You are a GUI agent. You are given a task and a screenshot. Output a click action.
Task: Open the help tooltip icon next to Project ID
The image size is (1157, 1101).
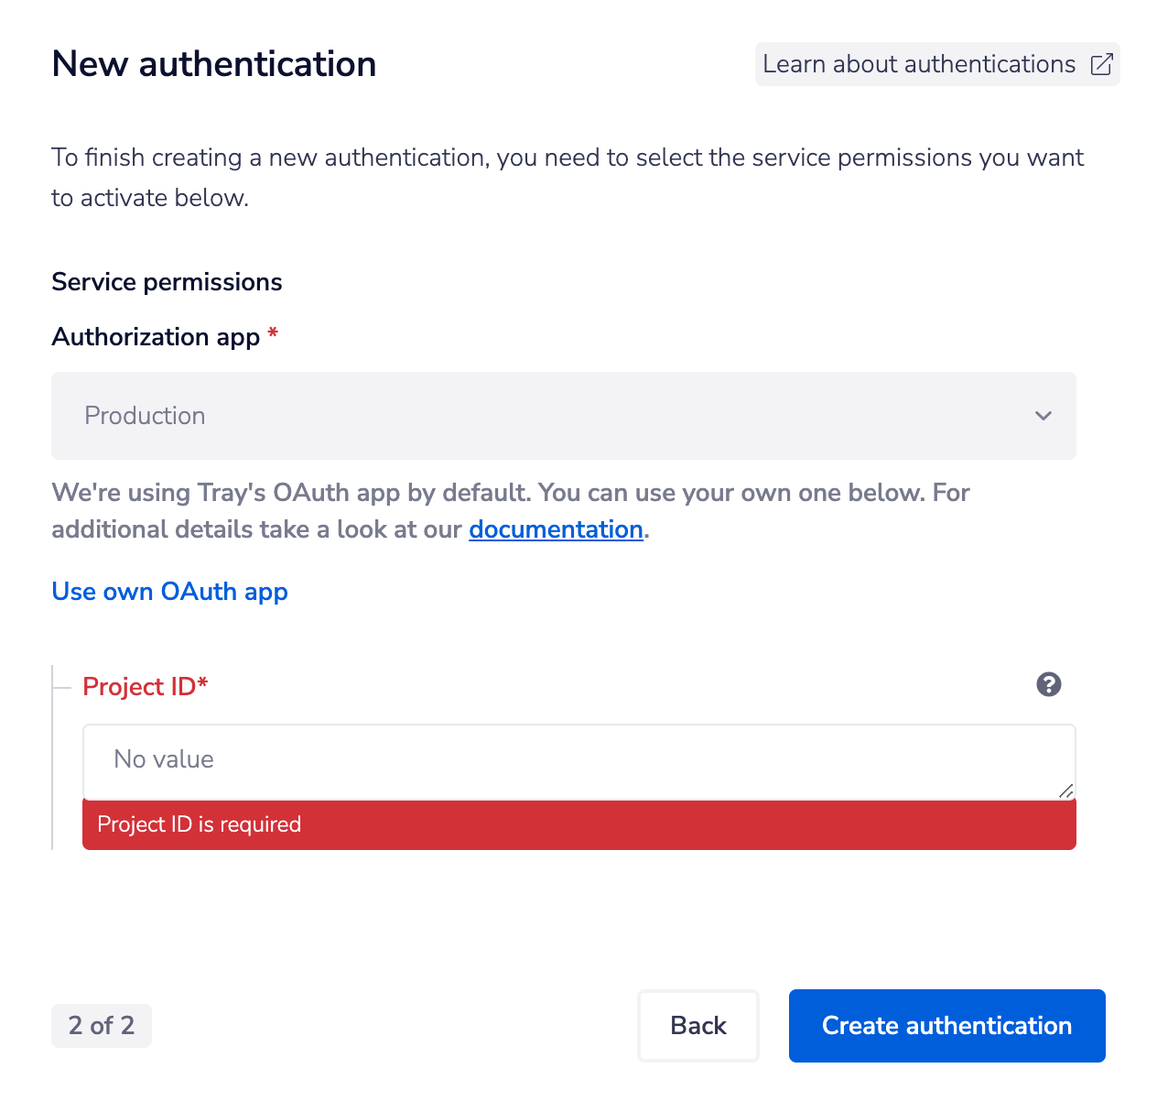click(1049, 684)
